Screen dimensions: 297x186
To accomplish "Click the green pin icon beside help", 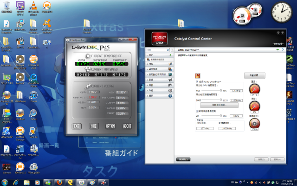I will [278, 50].
